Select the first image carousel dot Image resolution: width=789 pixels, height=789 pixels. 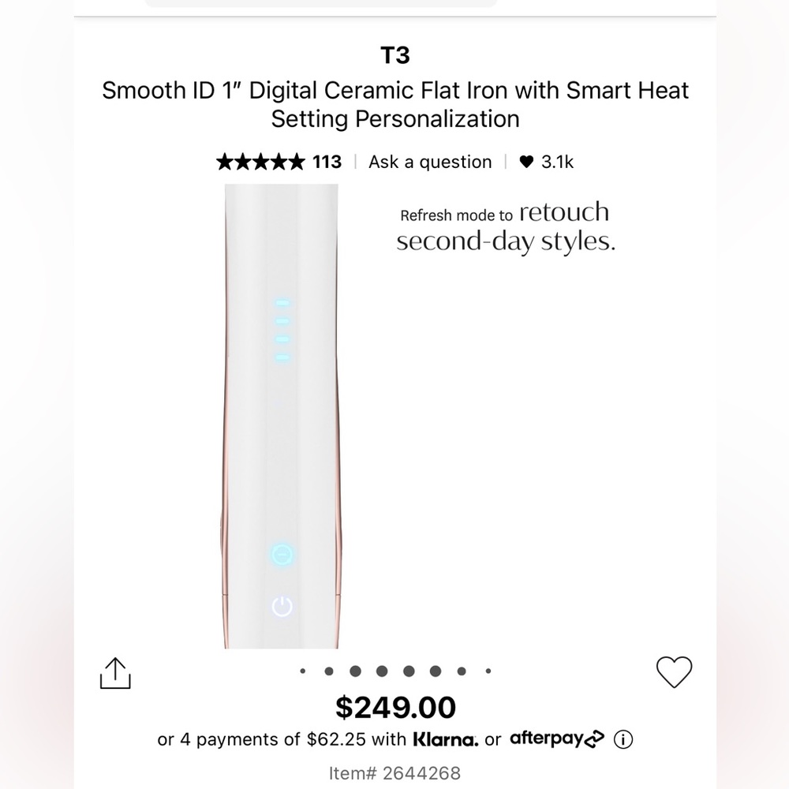click(302, 671)
